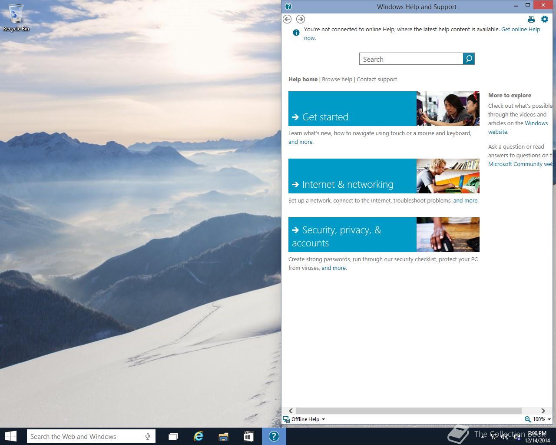The height and width of the screenshot is (445, 556).
Task: Click the horizontal scrollbar thumb in Help window
Action: pyautogui.click(x=408, y=411)
